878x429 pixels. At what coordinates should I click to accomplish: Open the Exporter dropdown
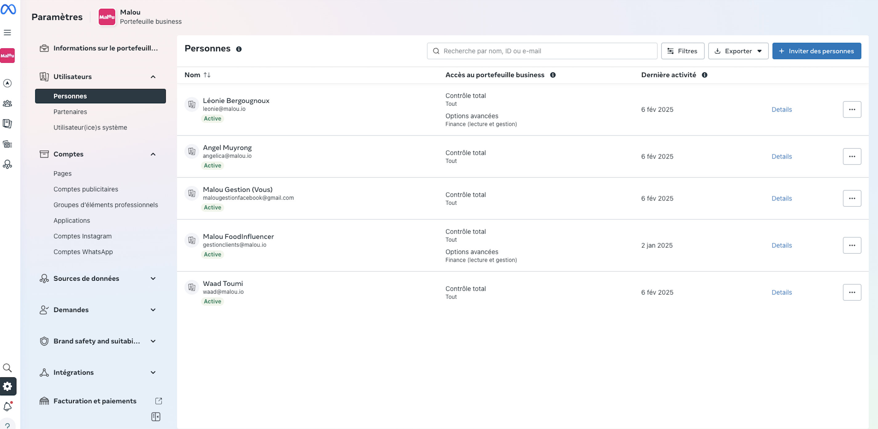(738, 51)
